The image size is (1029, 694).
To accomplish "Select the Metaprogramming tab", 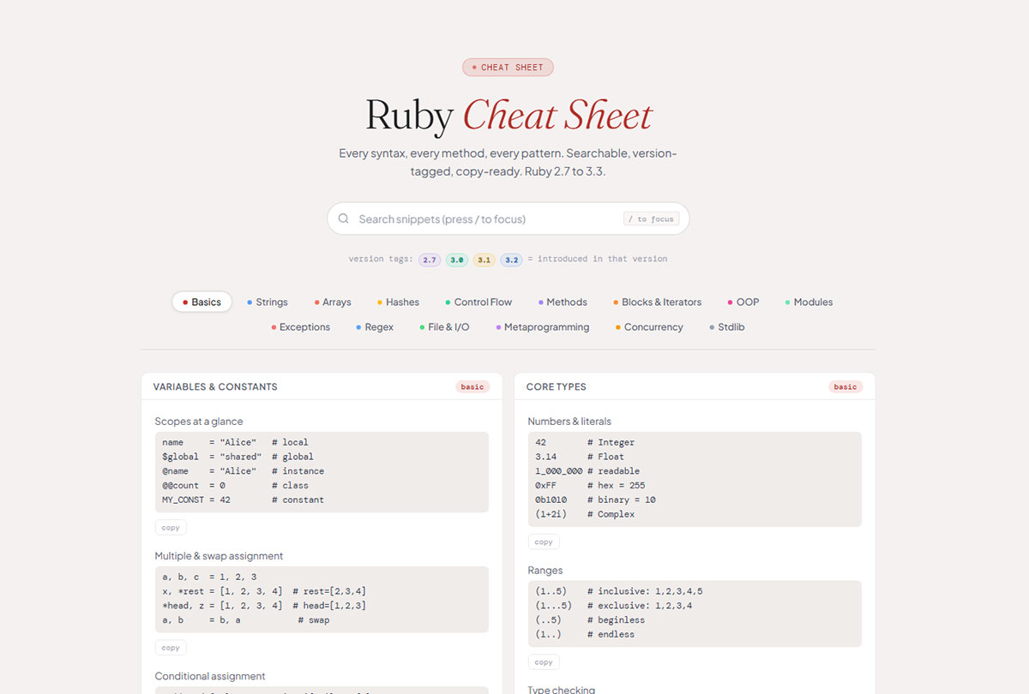I will [x=542, y=326].
